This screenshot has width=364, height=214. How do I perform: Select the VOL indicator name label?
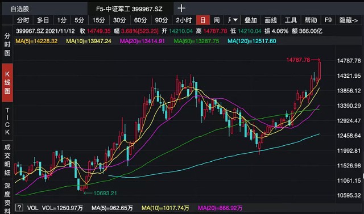[x=33, y=208]
